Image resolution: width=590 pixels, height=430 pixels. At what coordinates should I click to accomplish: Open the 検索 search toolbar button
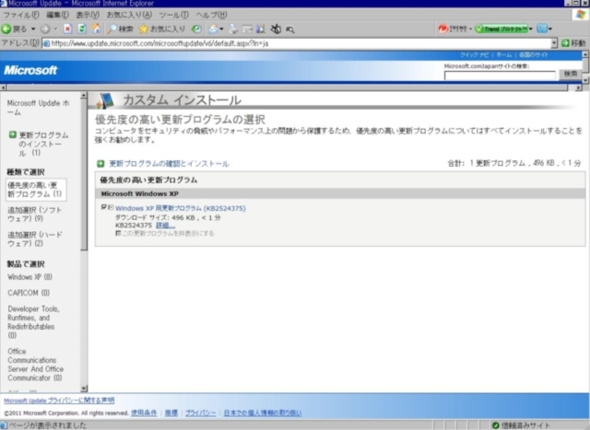120,29
